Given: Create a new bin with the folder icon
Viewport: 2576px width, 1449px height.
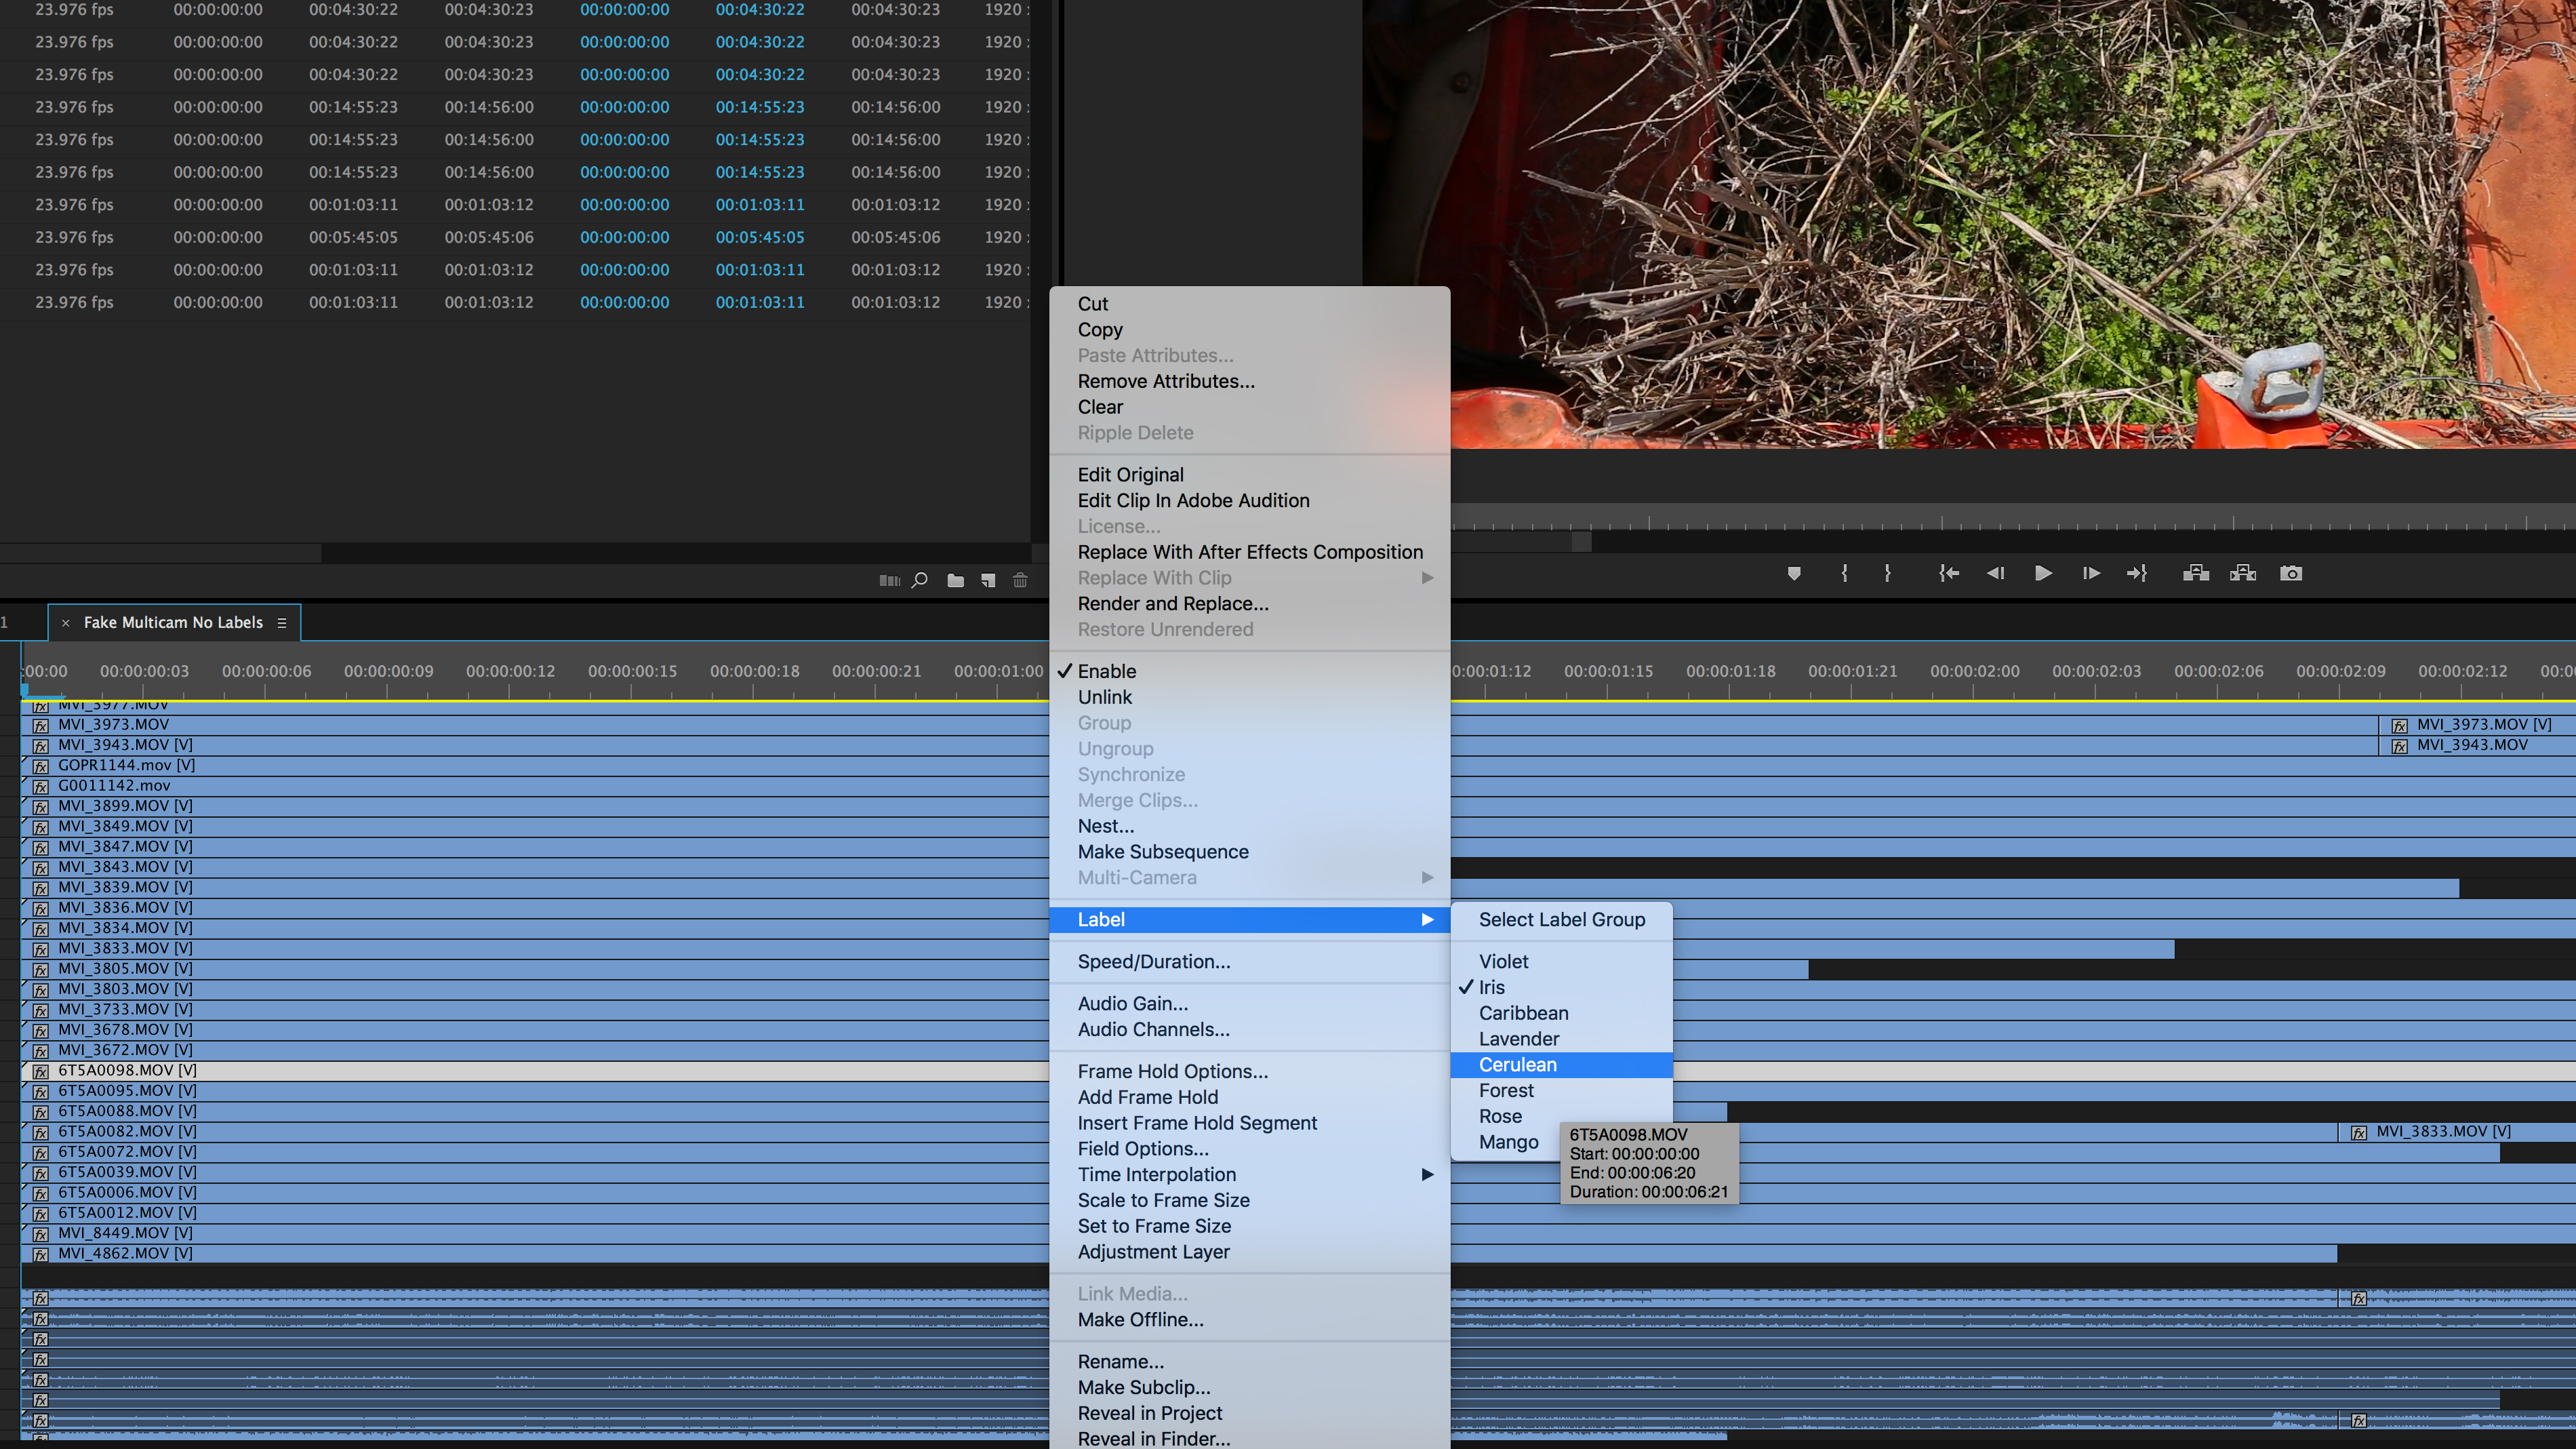Looking at the screenshot, I should (x=955, y=580).
